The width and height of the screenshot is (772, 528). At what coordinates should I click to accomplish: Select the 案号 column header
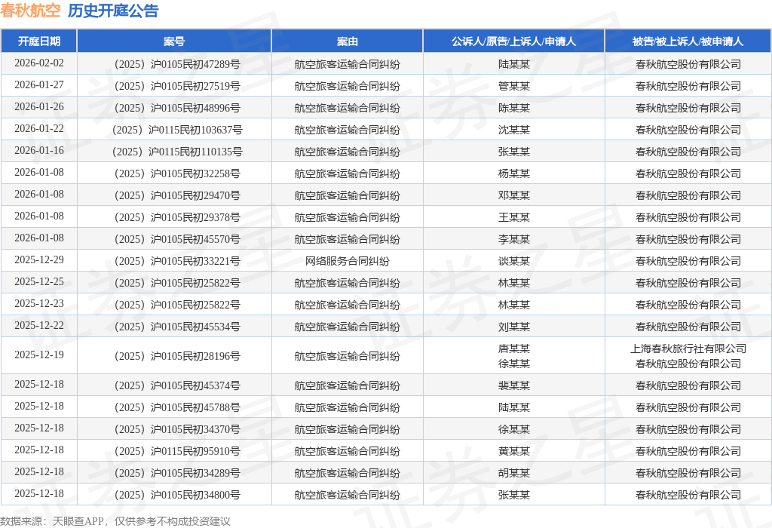pyautogui.click(x=174, y=41)
